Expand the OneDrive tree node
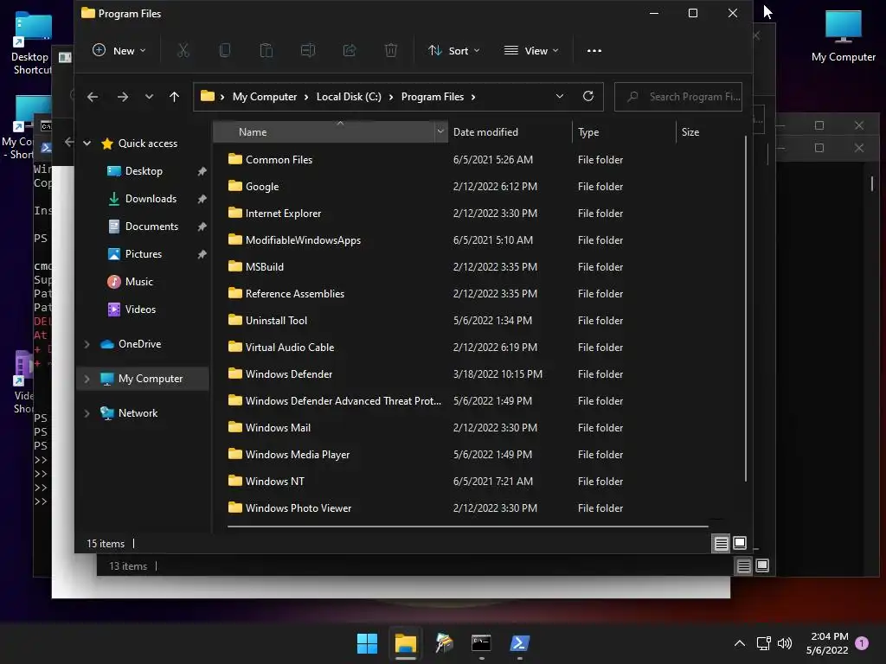 [x=87, y=344]
